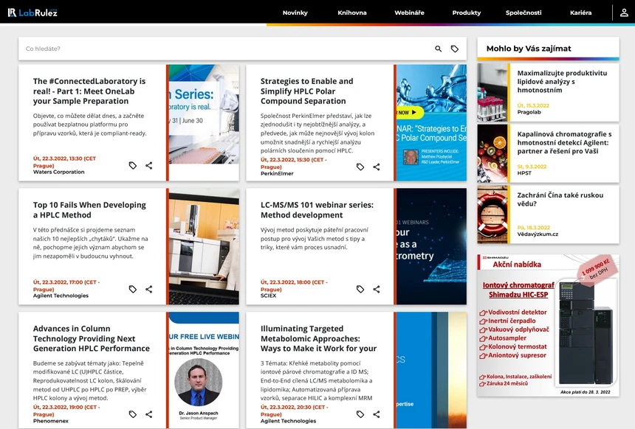
Task: Open the Shimadzu HIC-ESP ad banner
Action: [x=549, y=326]
